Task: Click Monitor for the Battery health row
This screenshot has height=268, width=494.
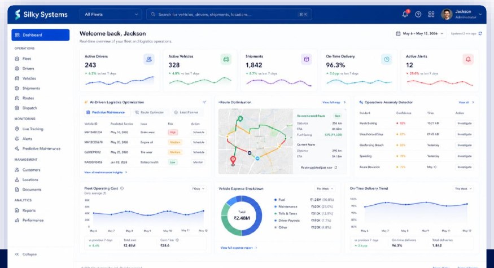Action: 198,162
